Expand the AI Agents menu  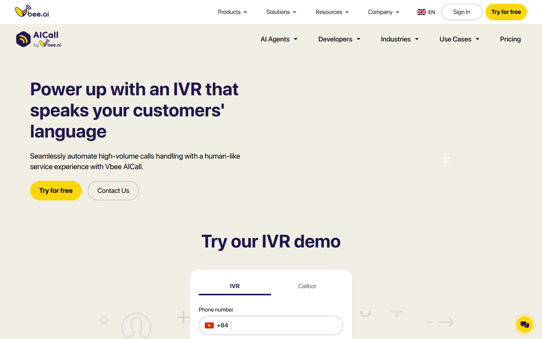279,39
